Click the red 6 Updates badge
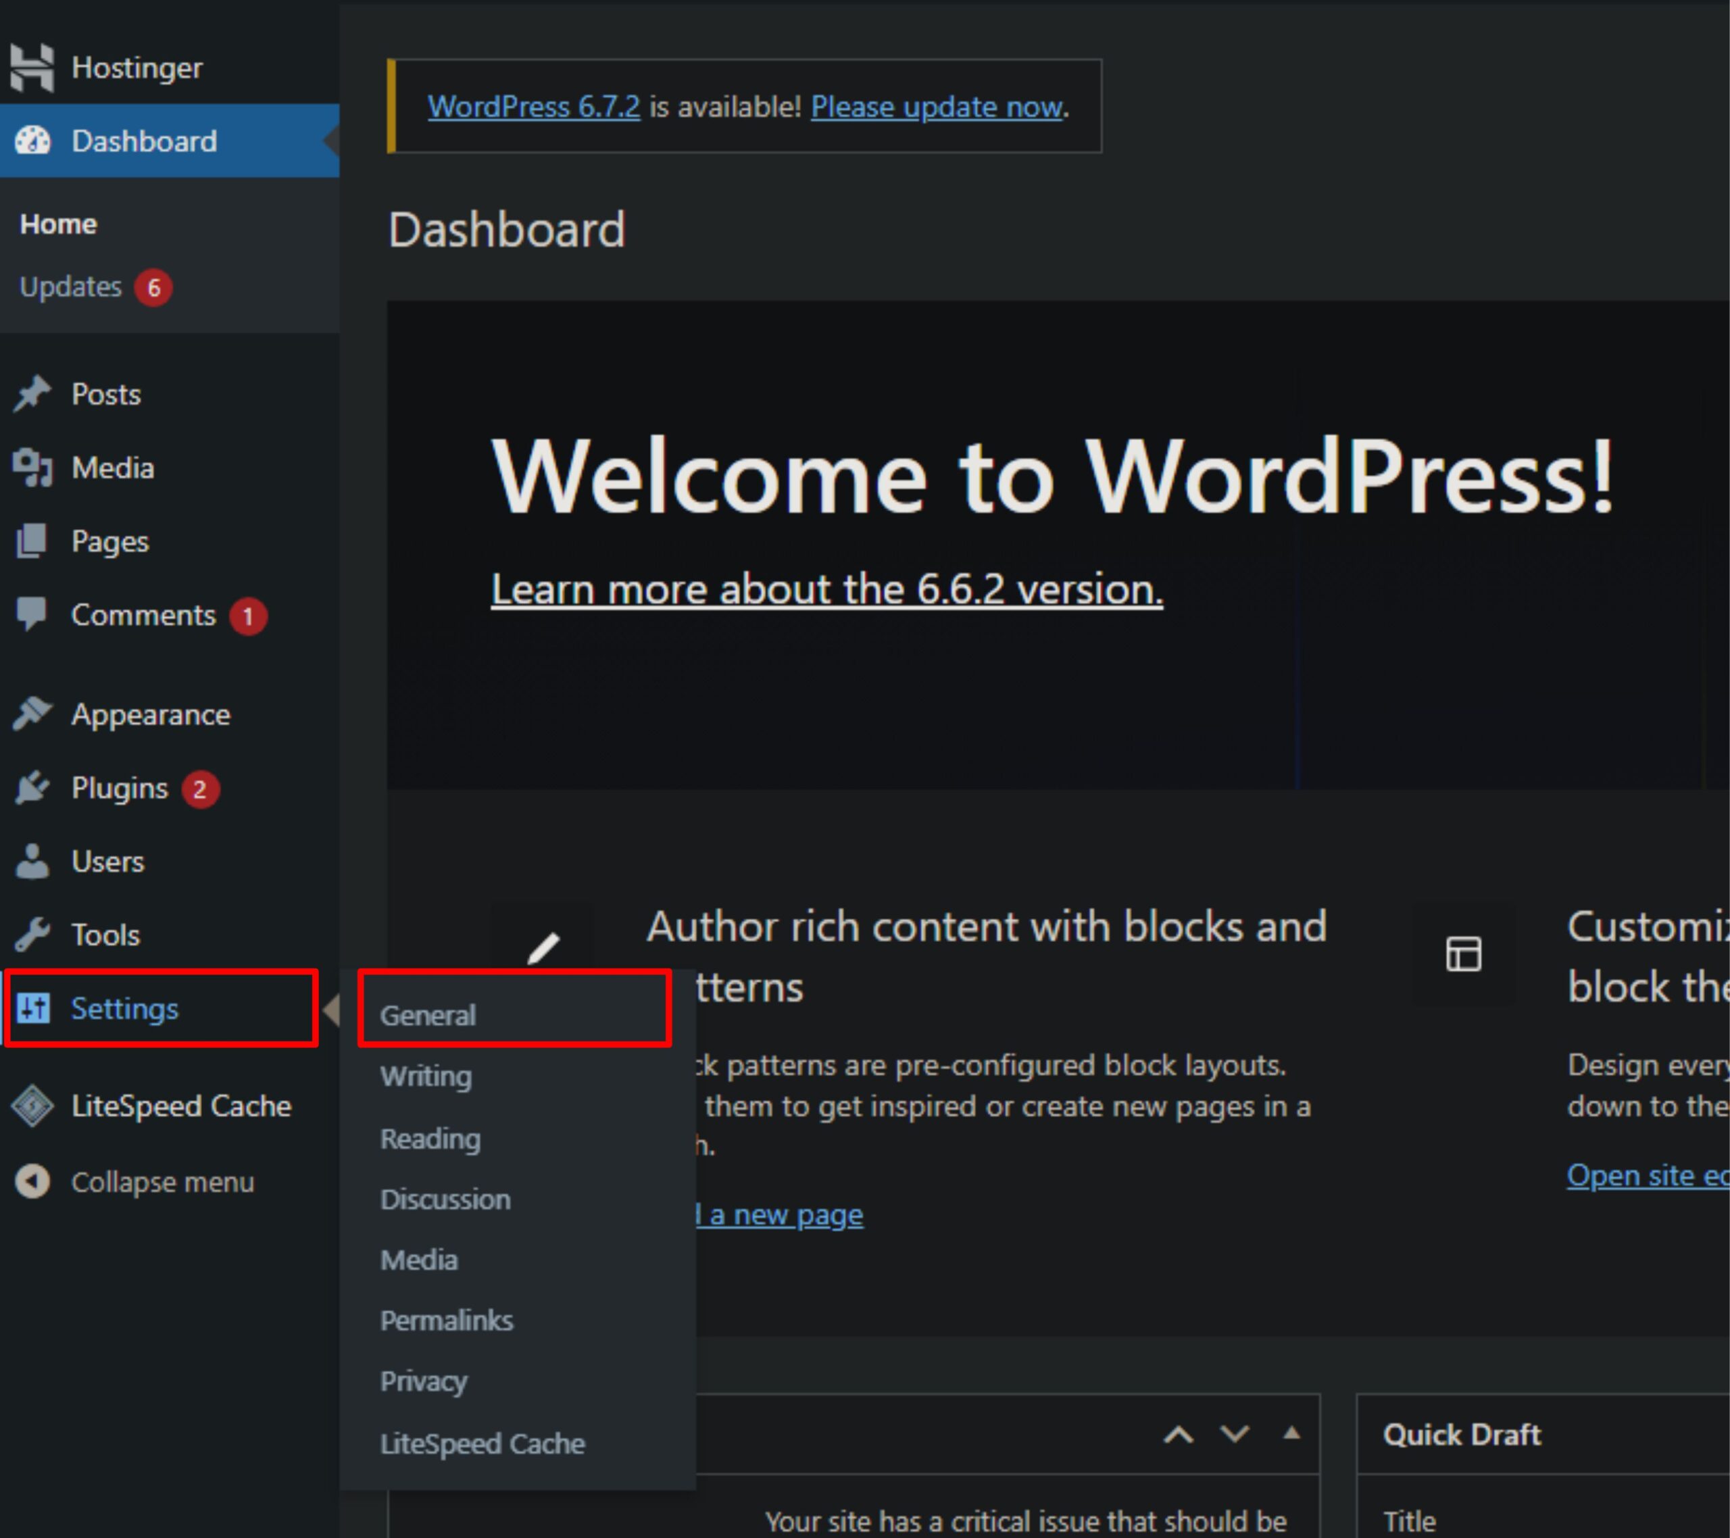 [154, 288]
